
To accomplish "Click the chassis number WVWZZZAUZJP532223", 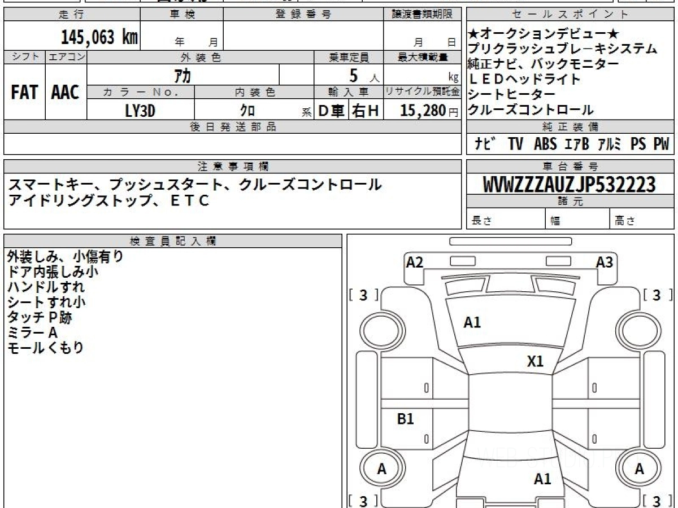I will (570, 185).
